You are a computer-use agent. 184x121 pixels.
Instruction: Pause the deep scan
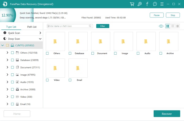(x=156, y=15)
